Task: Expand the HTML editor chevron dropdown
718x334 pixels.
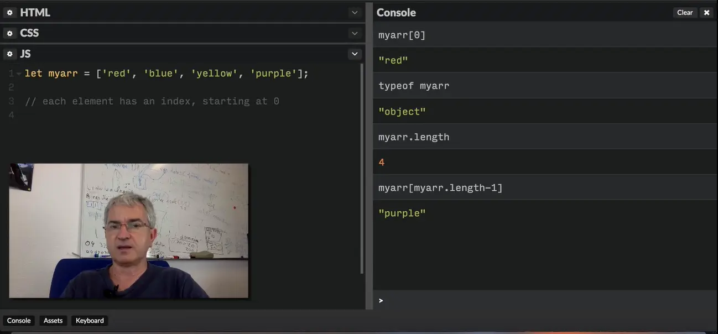Action: coord(355,13)
